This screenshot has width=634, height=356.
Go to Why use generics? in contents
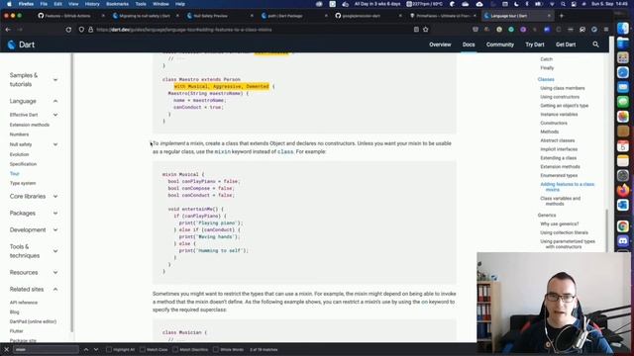[559, 224]
